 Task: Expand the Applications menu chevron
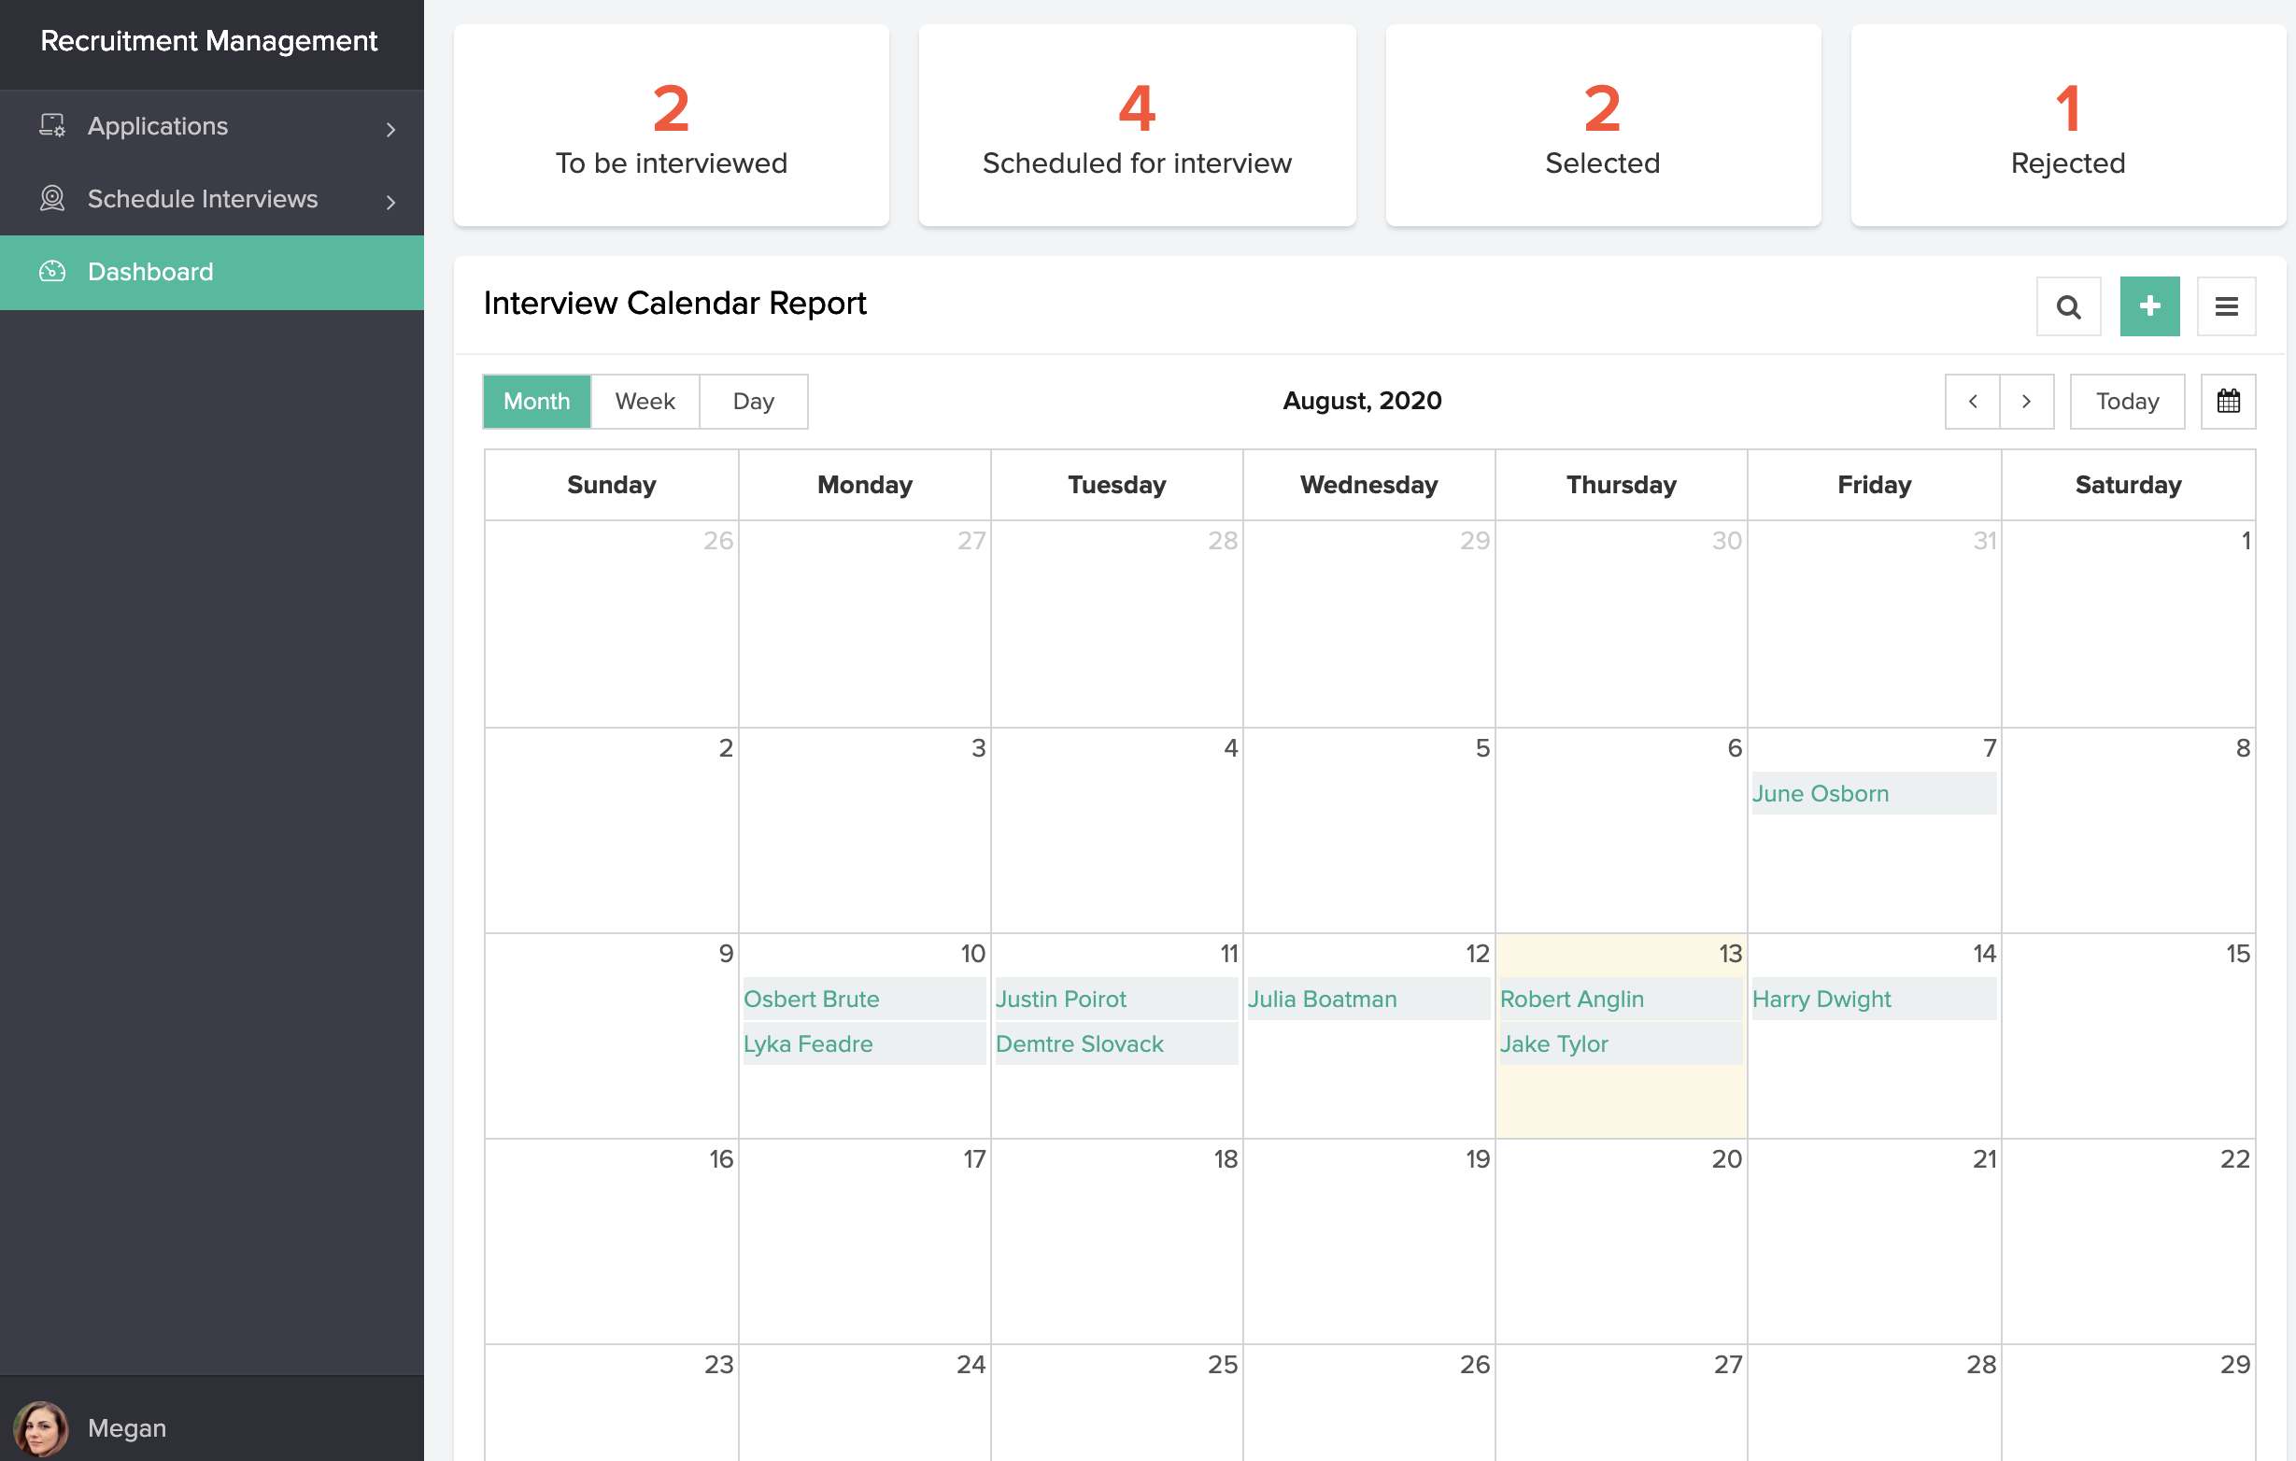click(x=390, y=129)
